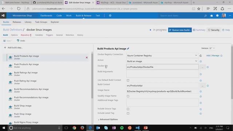Open the settings gear in navigation bar

click(x=110, y=16)
